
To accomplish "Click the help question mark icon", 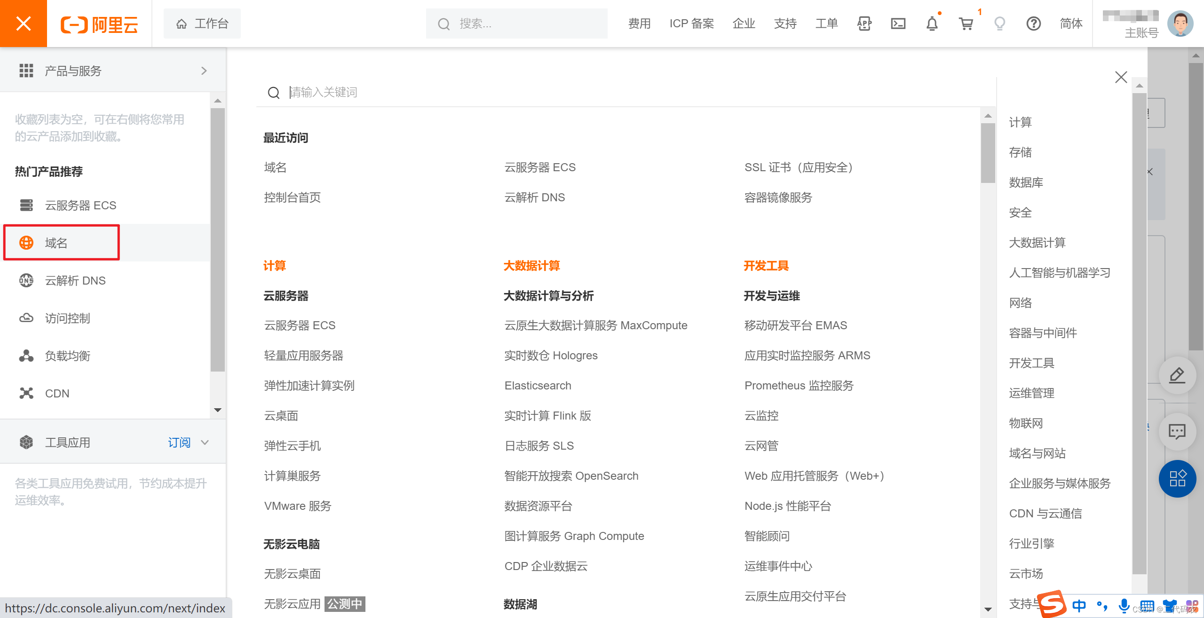I will (x=1033, y=24).
